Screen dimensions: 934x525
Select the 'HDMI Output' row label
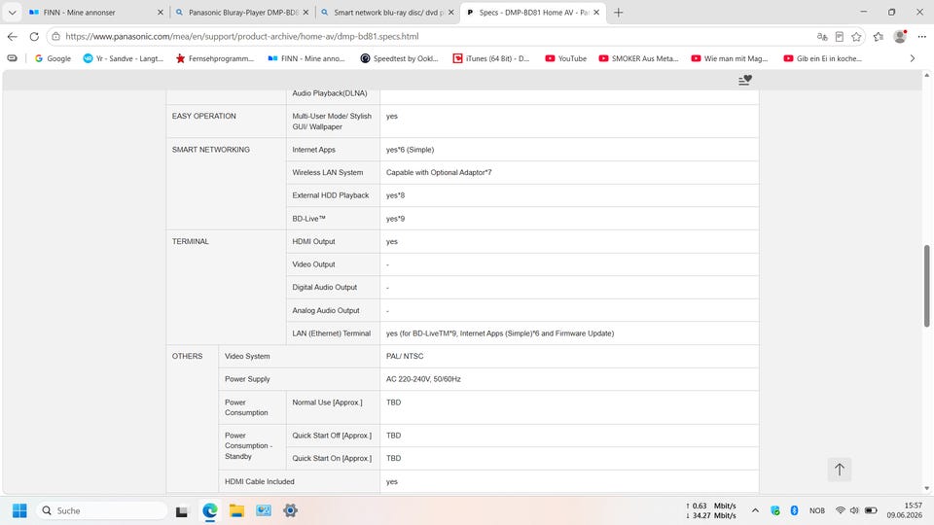coord(313,242)
